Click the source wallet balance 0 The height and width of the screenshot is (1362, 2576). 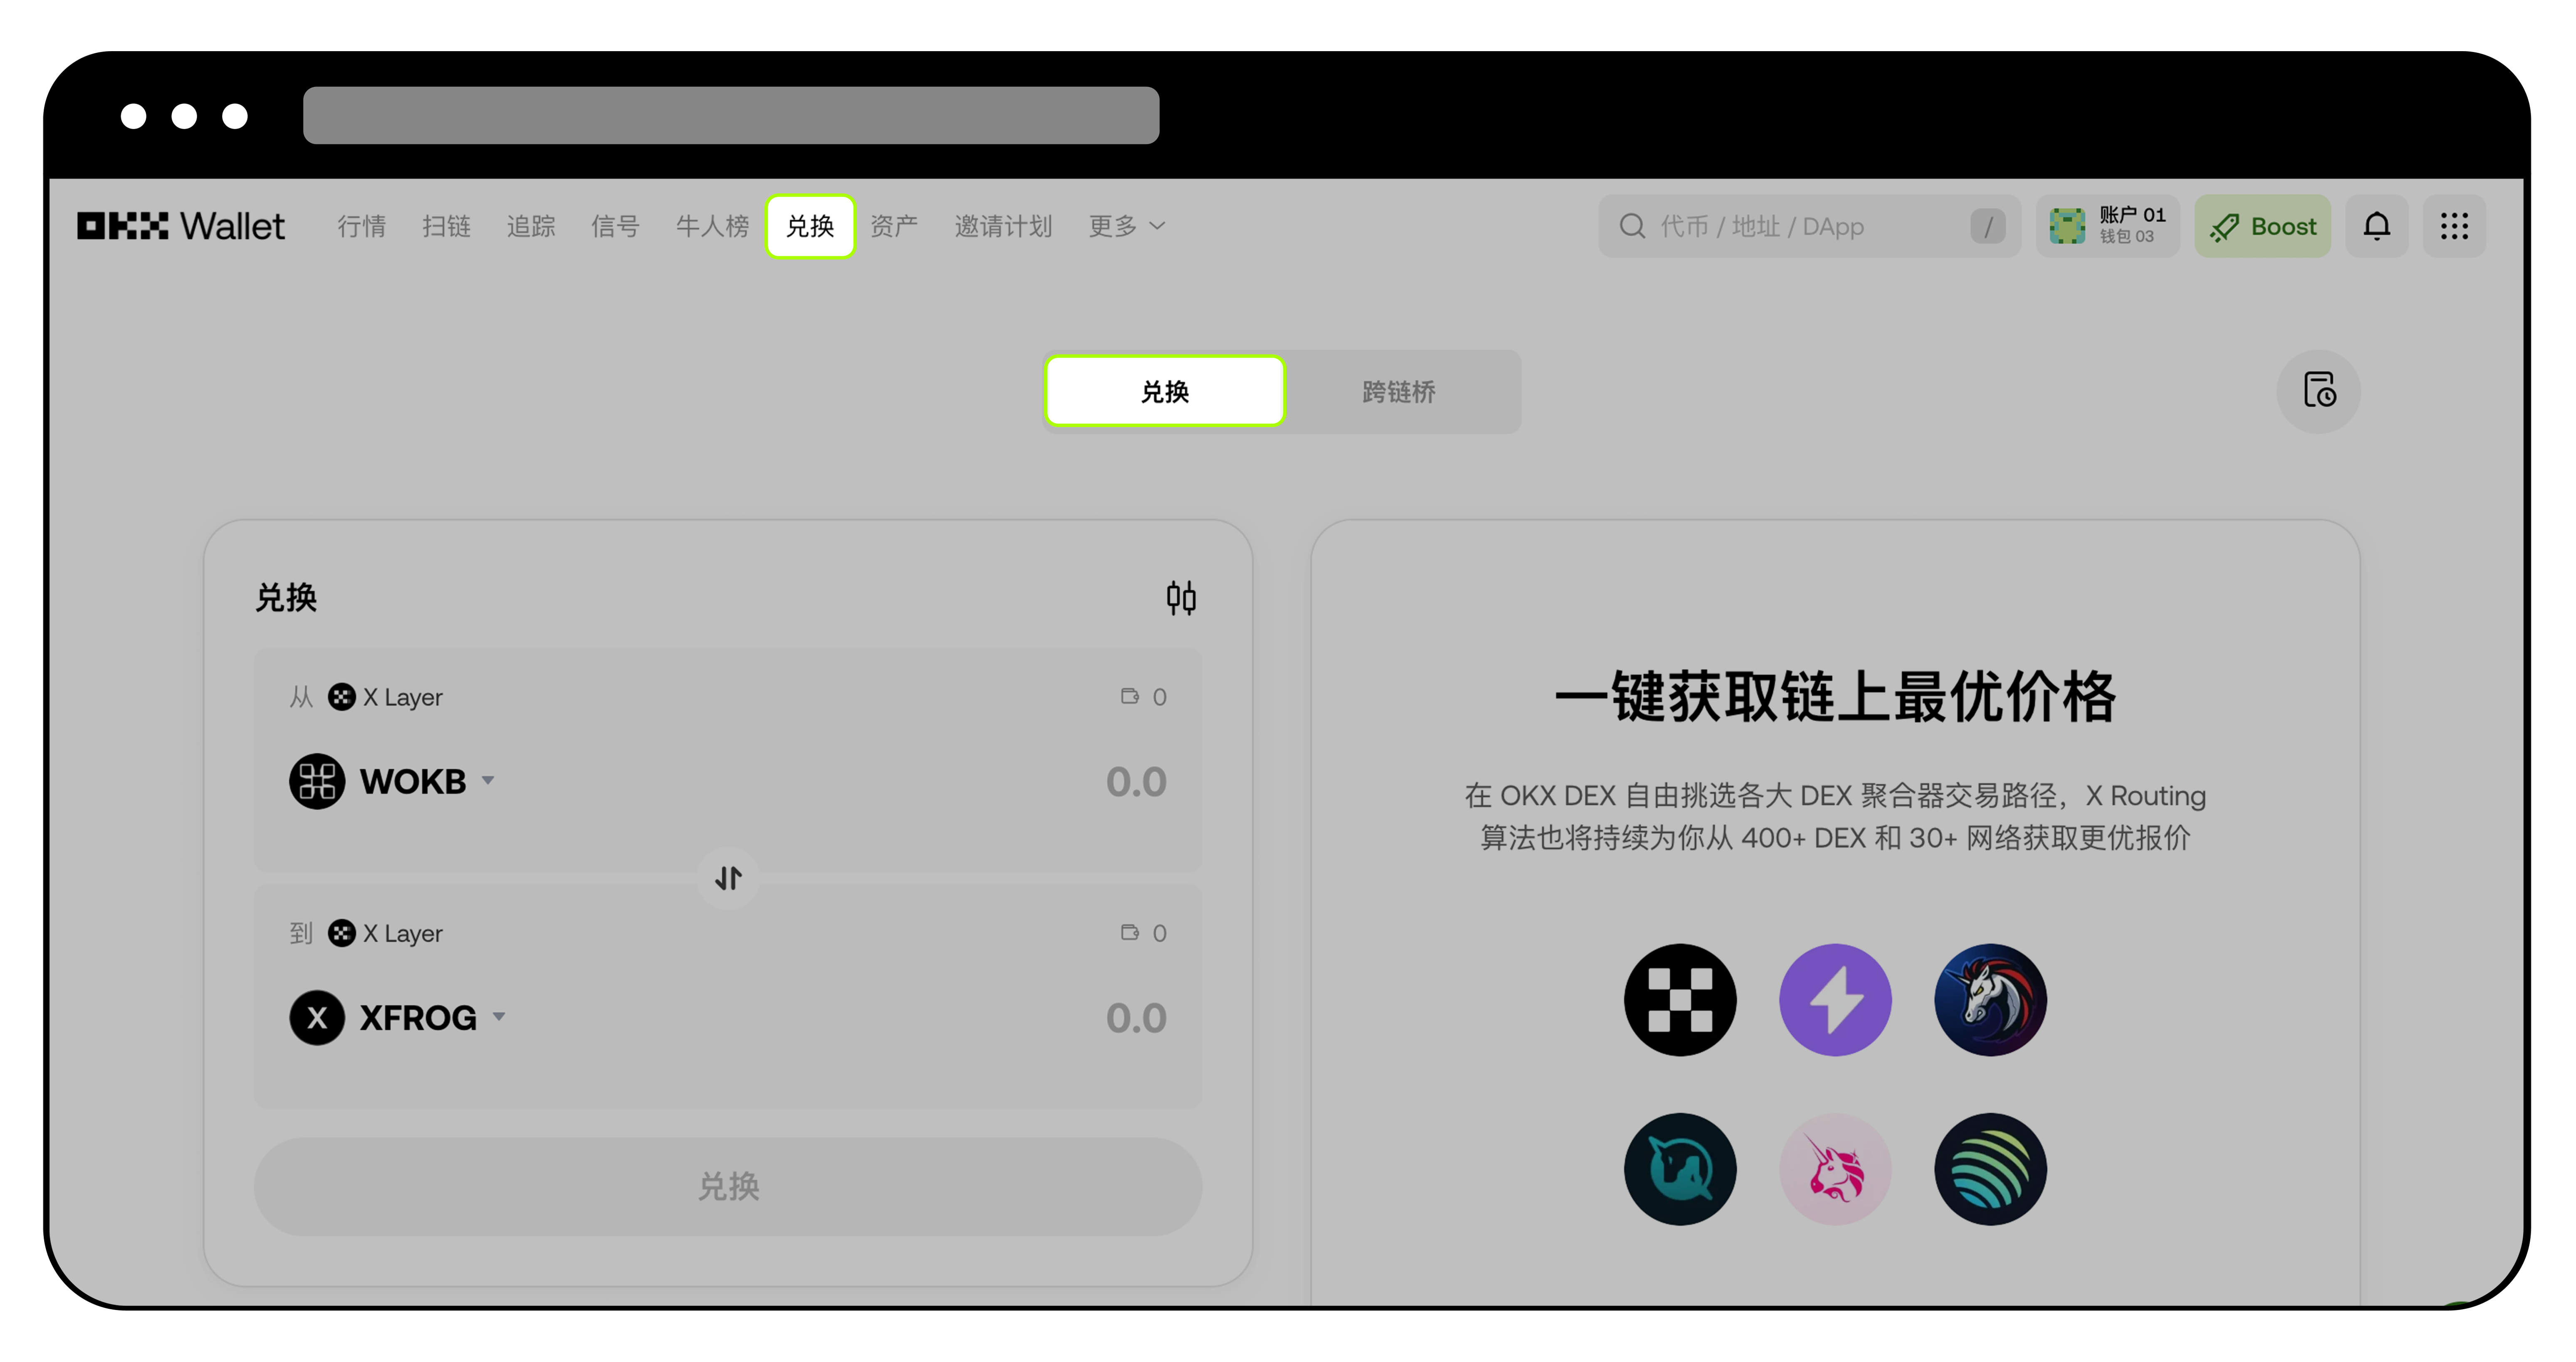coord(1144,697)
